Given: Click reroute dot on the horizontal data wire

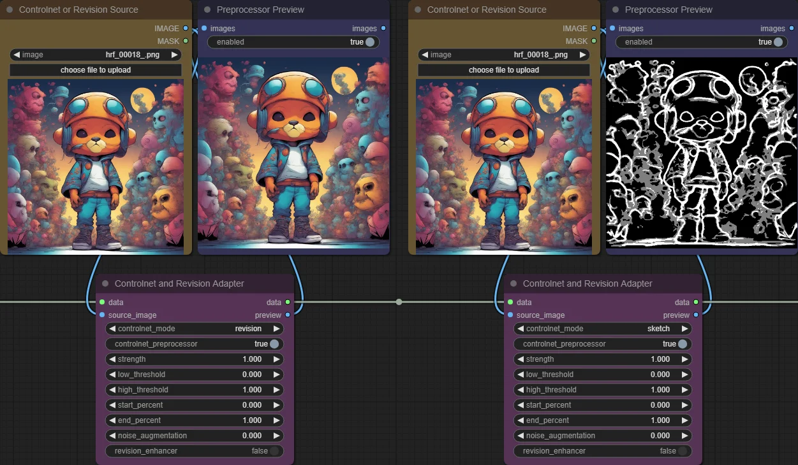Looking at the screenshot, I should coord(399,302).
